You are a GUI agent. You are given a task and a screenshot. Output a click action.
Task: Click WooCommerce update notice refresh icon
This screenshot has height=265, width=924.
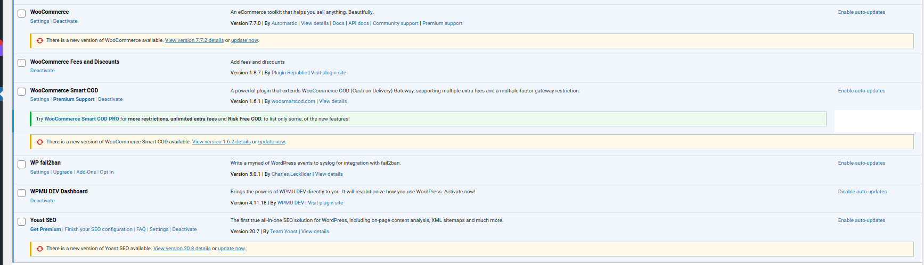(40, 40)
